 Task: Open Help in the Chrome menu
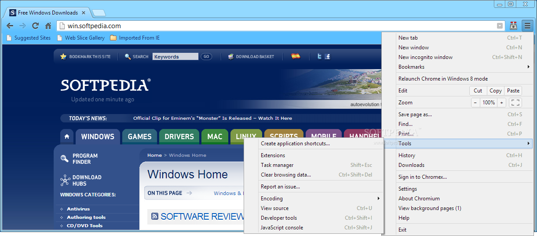pos(457,218)
